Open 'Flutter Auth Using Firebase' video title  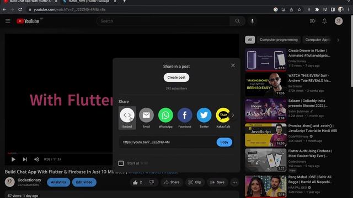310,153
